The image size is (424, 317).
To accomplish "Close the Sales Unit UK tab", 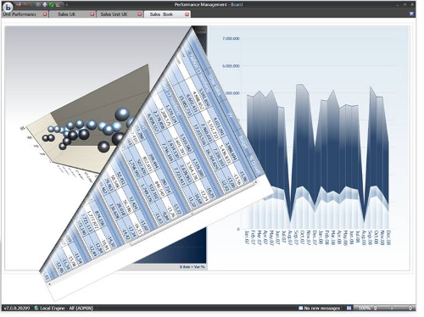I will coord(140,14).
